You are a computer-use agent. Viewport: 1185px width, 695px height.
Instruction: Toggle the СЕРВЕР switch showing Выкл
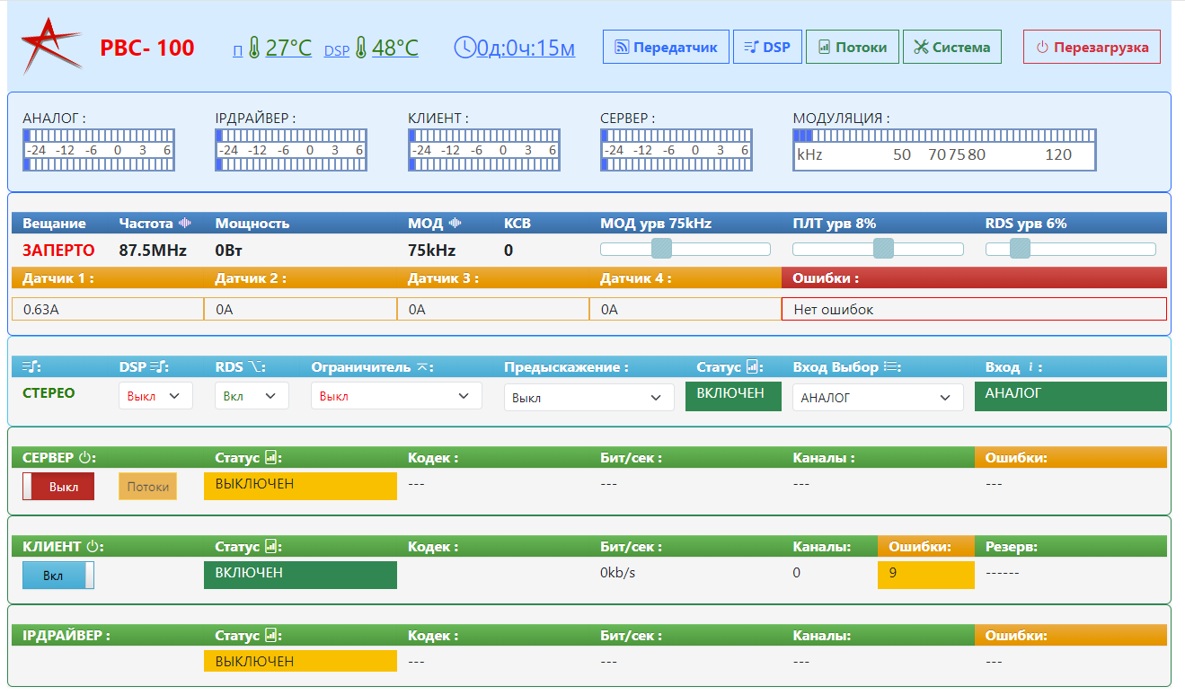(x=58, y=487)
